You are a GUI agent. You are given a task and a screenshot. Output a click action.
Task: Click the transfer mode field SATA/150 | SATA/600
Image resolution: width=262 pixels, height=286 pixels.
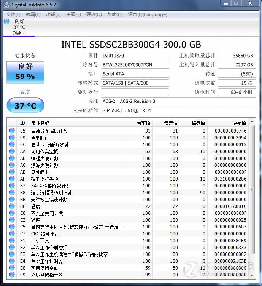[x=135, y=83]
